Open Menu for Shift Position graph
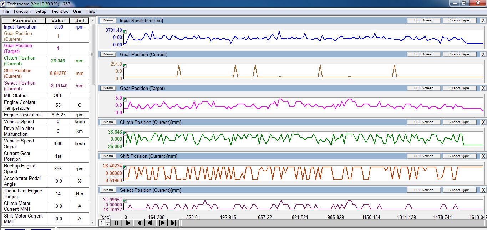Image resolution: width=487 pixels, height=230 pixels. 108,156
